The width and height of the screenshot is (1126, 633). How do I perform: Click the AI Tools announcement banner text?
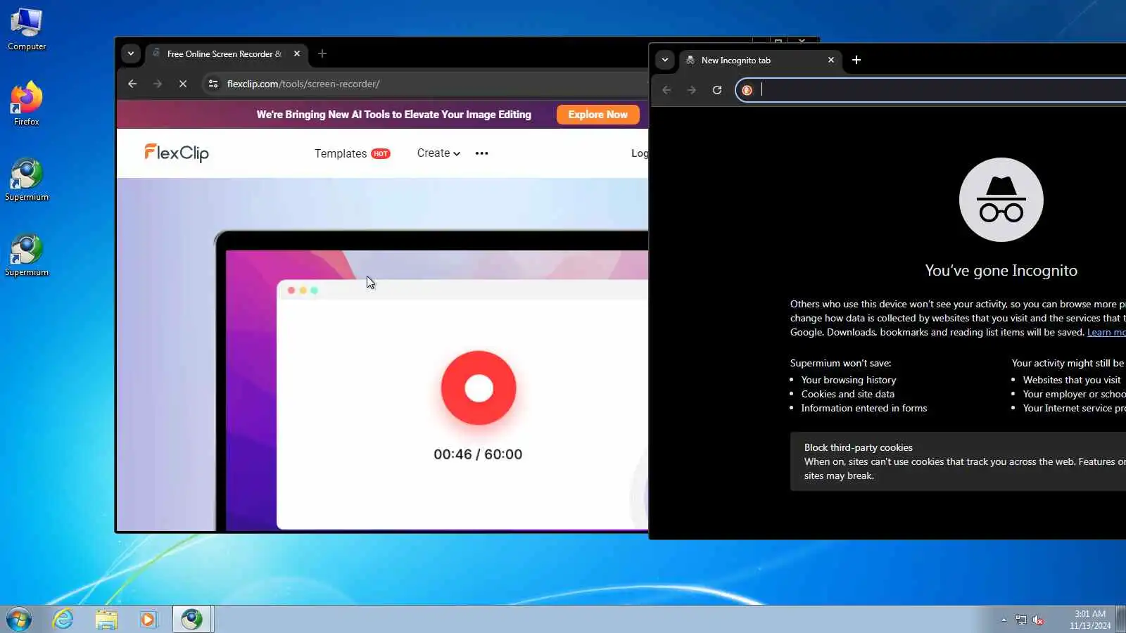394,115
